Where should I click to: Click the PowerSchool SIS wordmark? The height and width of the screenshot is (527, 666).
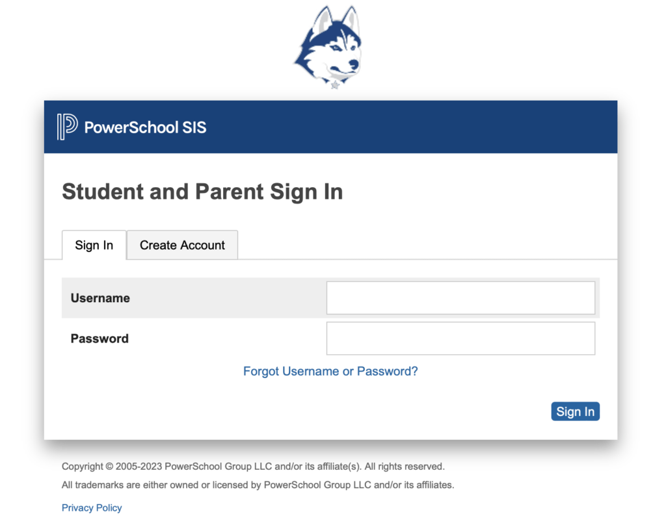click(145, 127)
